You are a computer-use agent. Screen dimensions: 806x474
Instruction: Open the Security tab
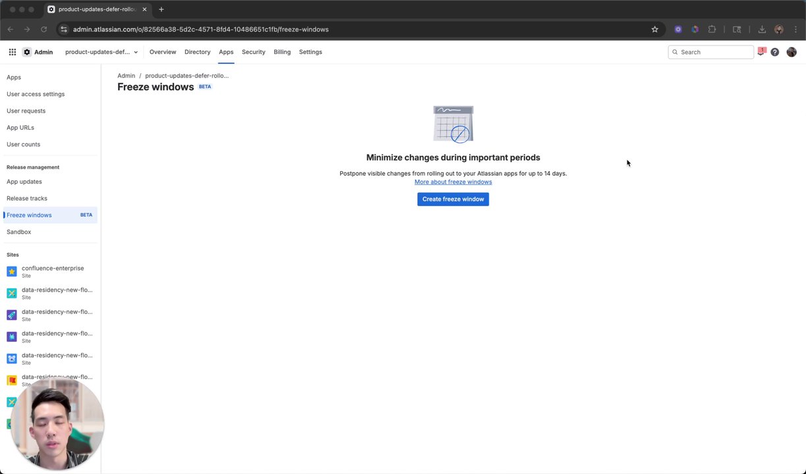pyautogui.click(x=254, y=52)
